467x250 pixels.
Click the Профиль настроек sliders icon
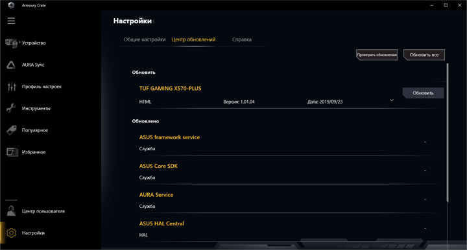tap(12, 87)
